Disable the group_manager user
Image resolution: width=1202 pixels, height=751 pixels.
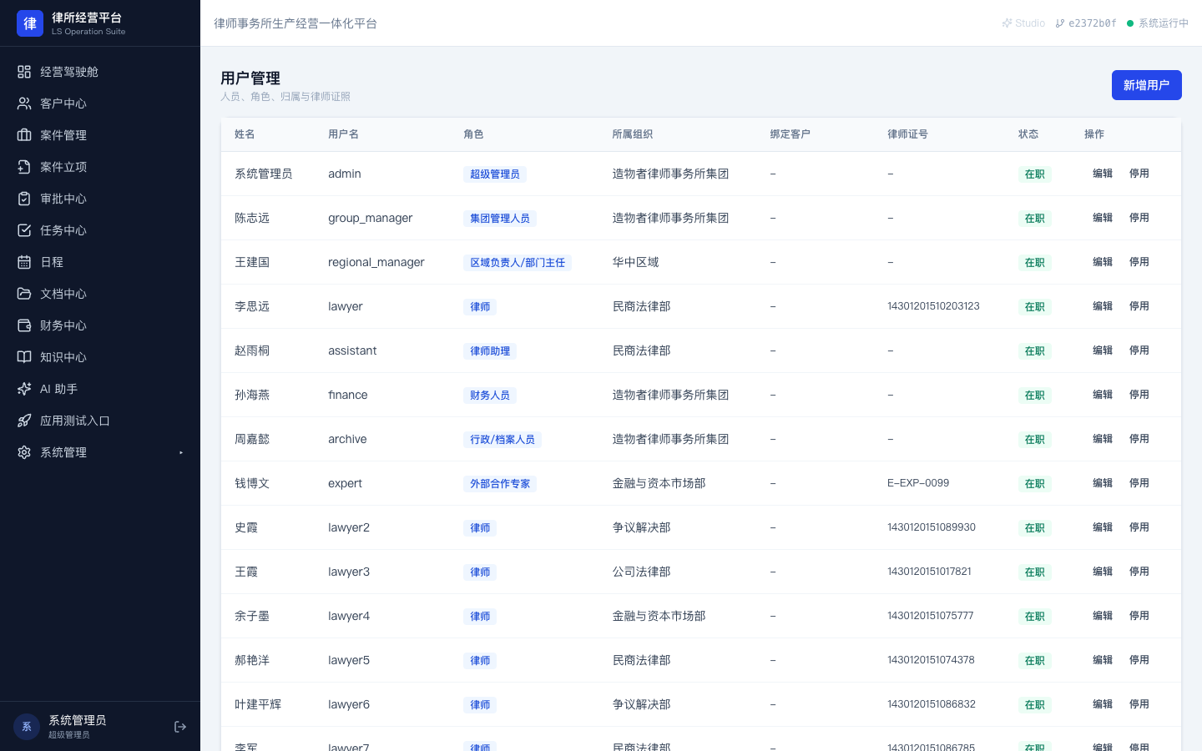tap(1139, 218)
